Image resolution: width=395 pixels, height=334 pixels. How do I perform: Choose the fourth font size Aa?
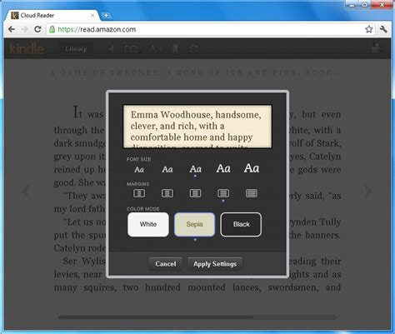tap(223, 168)
